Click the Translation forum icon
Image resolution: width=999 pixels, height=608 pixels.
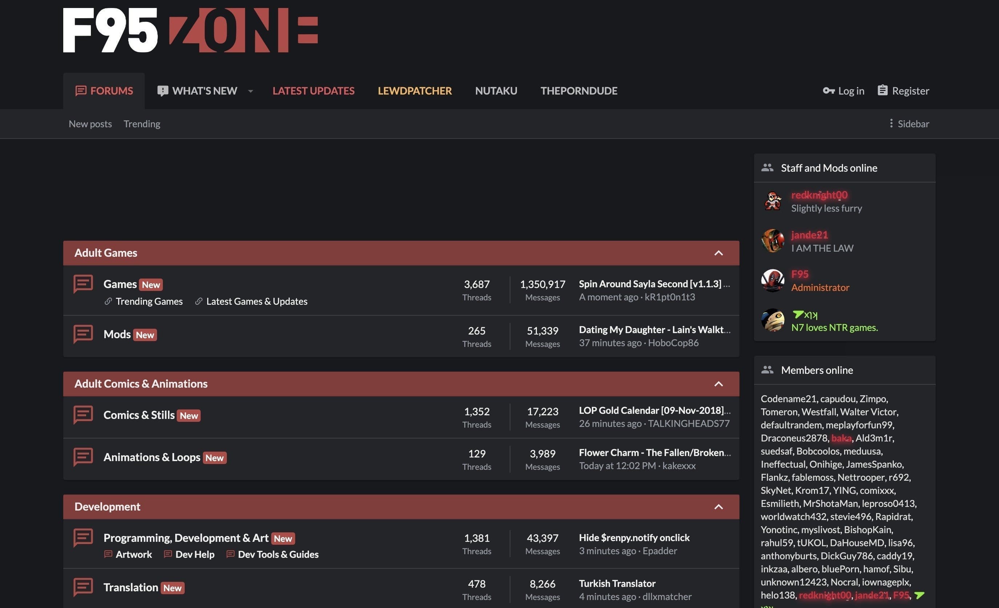(83, 587)
